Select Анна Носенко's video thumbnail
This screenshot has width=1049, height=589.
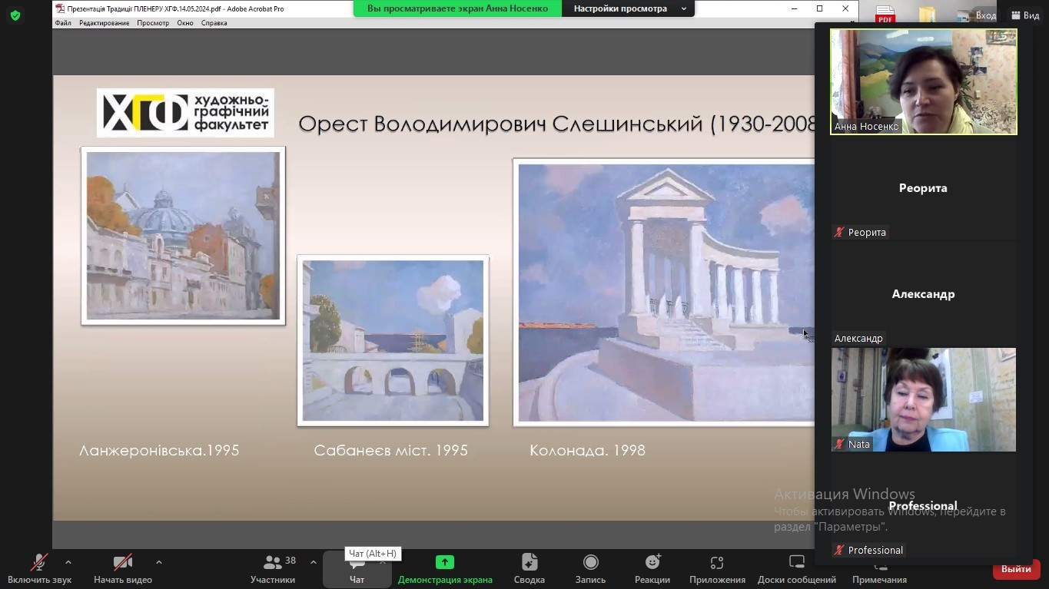923,81
